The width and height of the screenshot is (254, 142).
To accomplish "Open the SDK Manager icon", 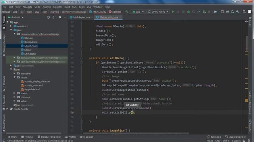I will 238,12.
